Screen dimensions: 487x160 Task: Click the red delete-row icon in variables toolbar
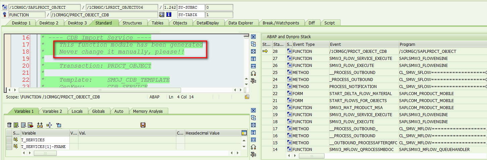pyautogui.click(x=30, y=125)
